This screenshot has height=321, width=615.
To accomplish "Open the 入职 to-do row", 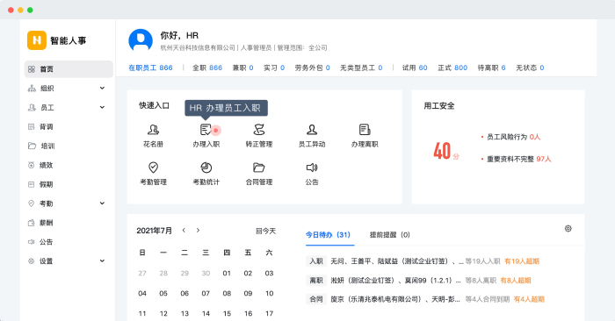I will click(423, 261).
